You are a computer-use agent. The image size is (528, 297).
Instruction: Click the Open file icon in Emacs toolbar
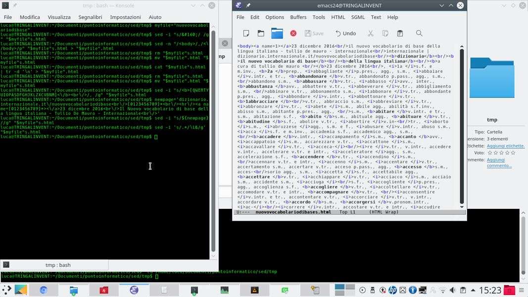(261, 34)
